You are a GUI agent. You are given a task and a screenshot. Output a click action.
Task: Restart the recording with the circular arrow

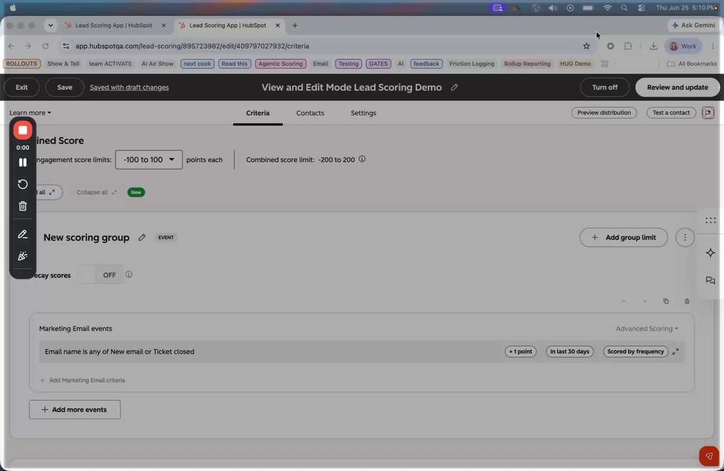point(23,184)
